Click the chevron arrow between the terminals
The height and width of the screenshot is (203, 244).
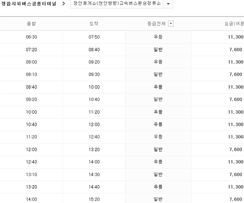tap(63, 4)
